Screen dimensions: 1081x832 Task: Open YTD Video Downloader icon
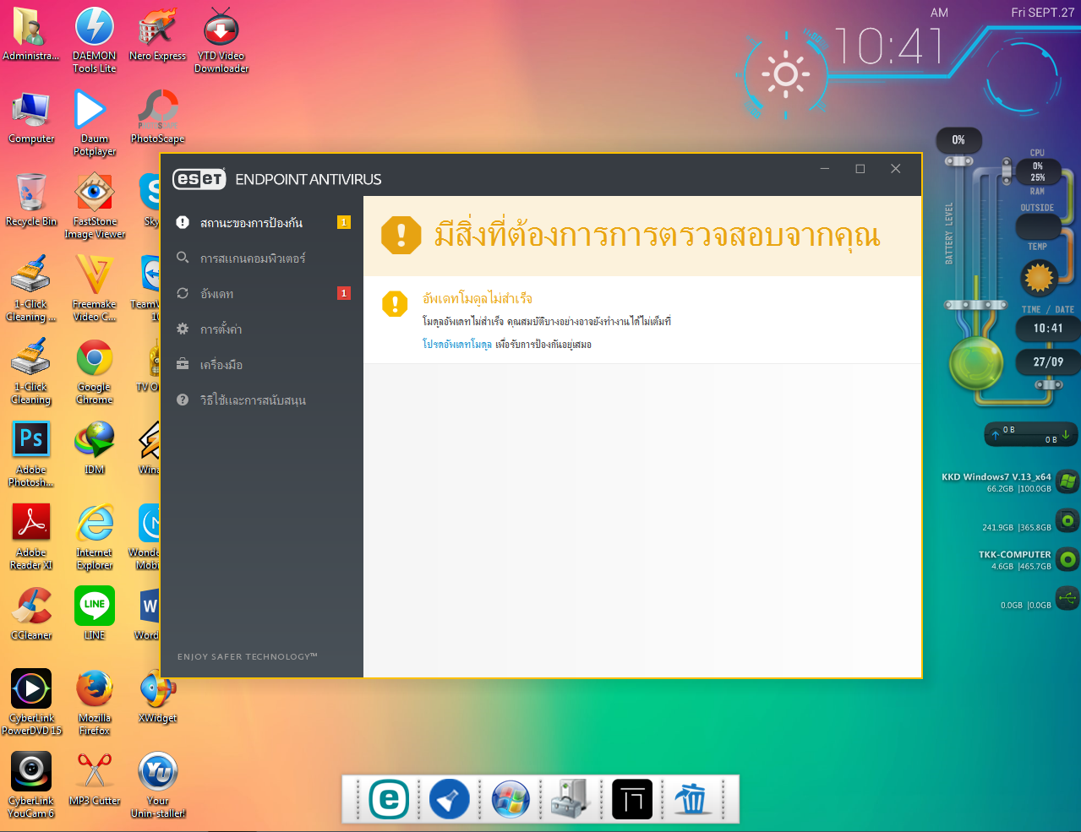[x=221, y=40]
